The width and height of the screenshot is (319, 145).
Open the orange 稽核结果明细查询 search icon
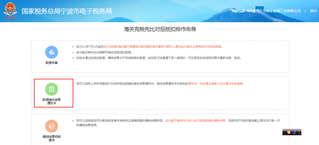(52, 126)
